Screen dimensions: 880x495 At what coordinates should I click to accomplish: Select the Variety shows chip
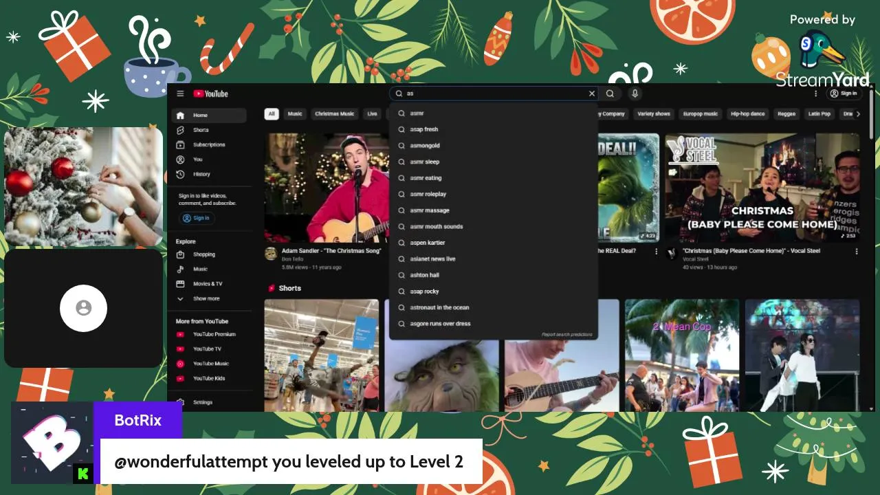654,114
